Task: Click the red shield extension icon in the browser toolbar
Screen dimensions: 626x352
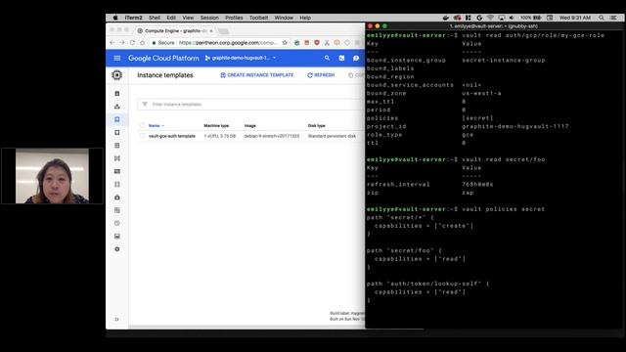Action: [317, 43]
